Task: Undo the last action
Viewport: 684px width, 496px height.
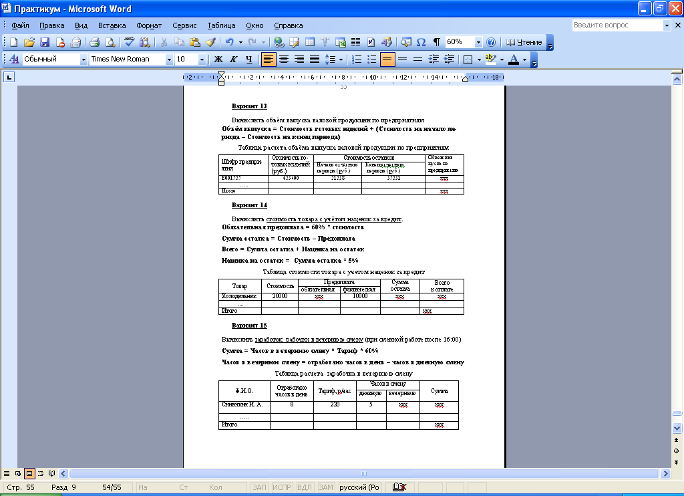Action: point(230,42)
